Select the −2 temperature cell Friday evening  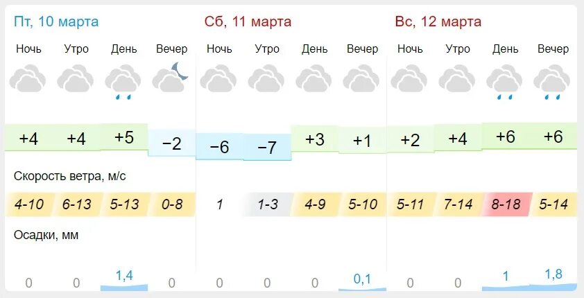pos(172,143)
